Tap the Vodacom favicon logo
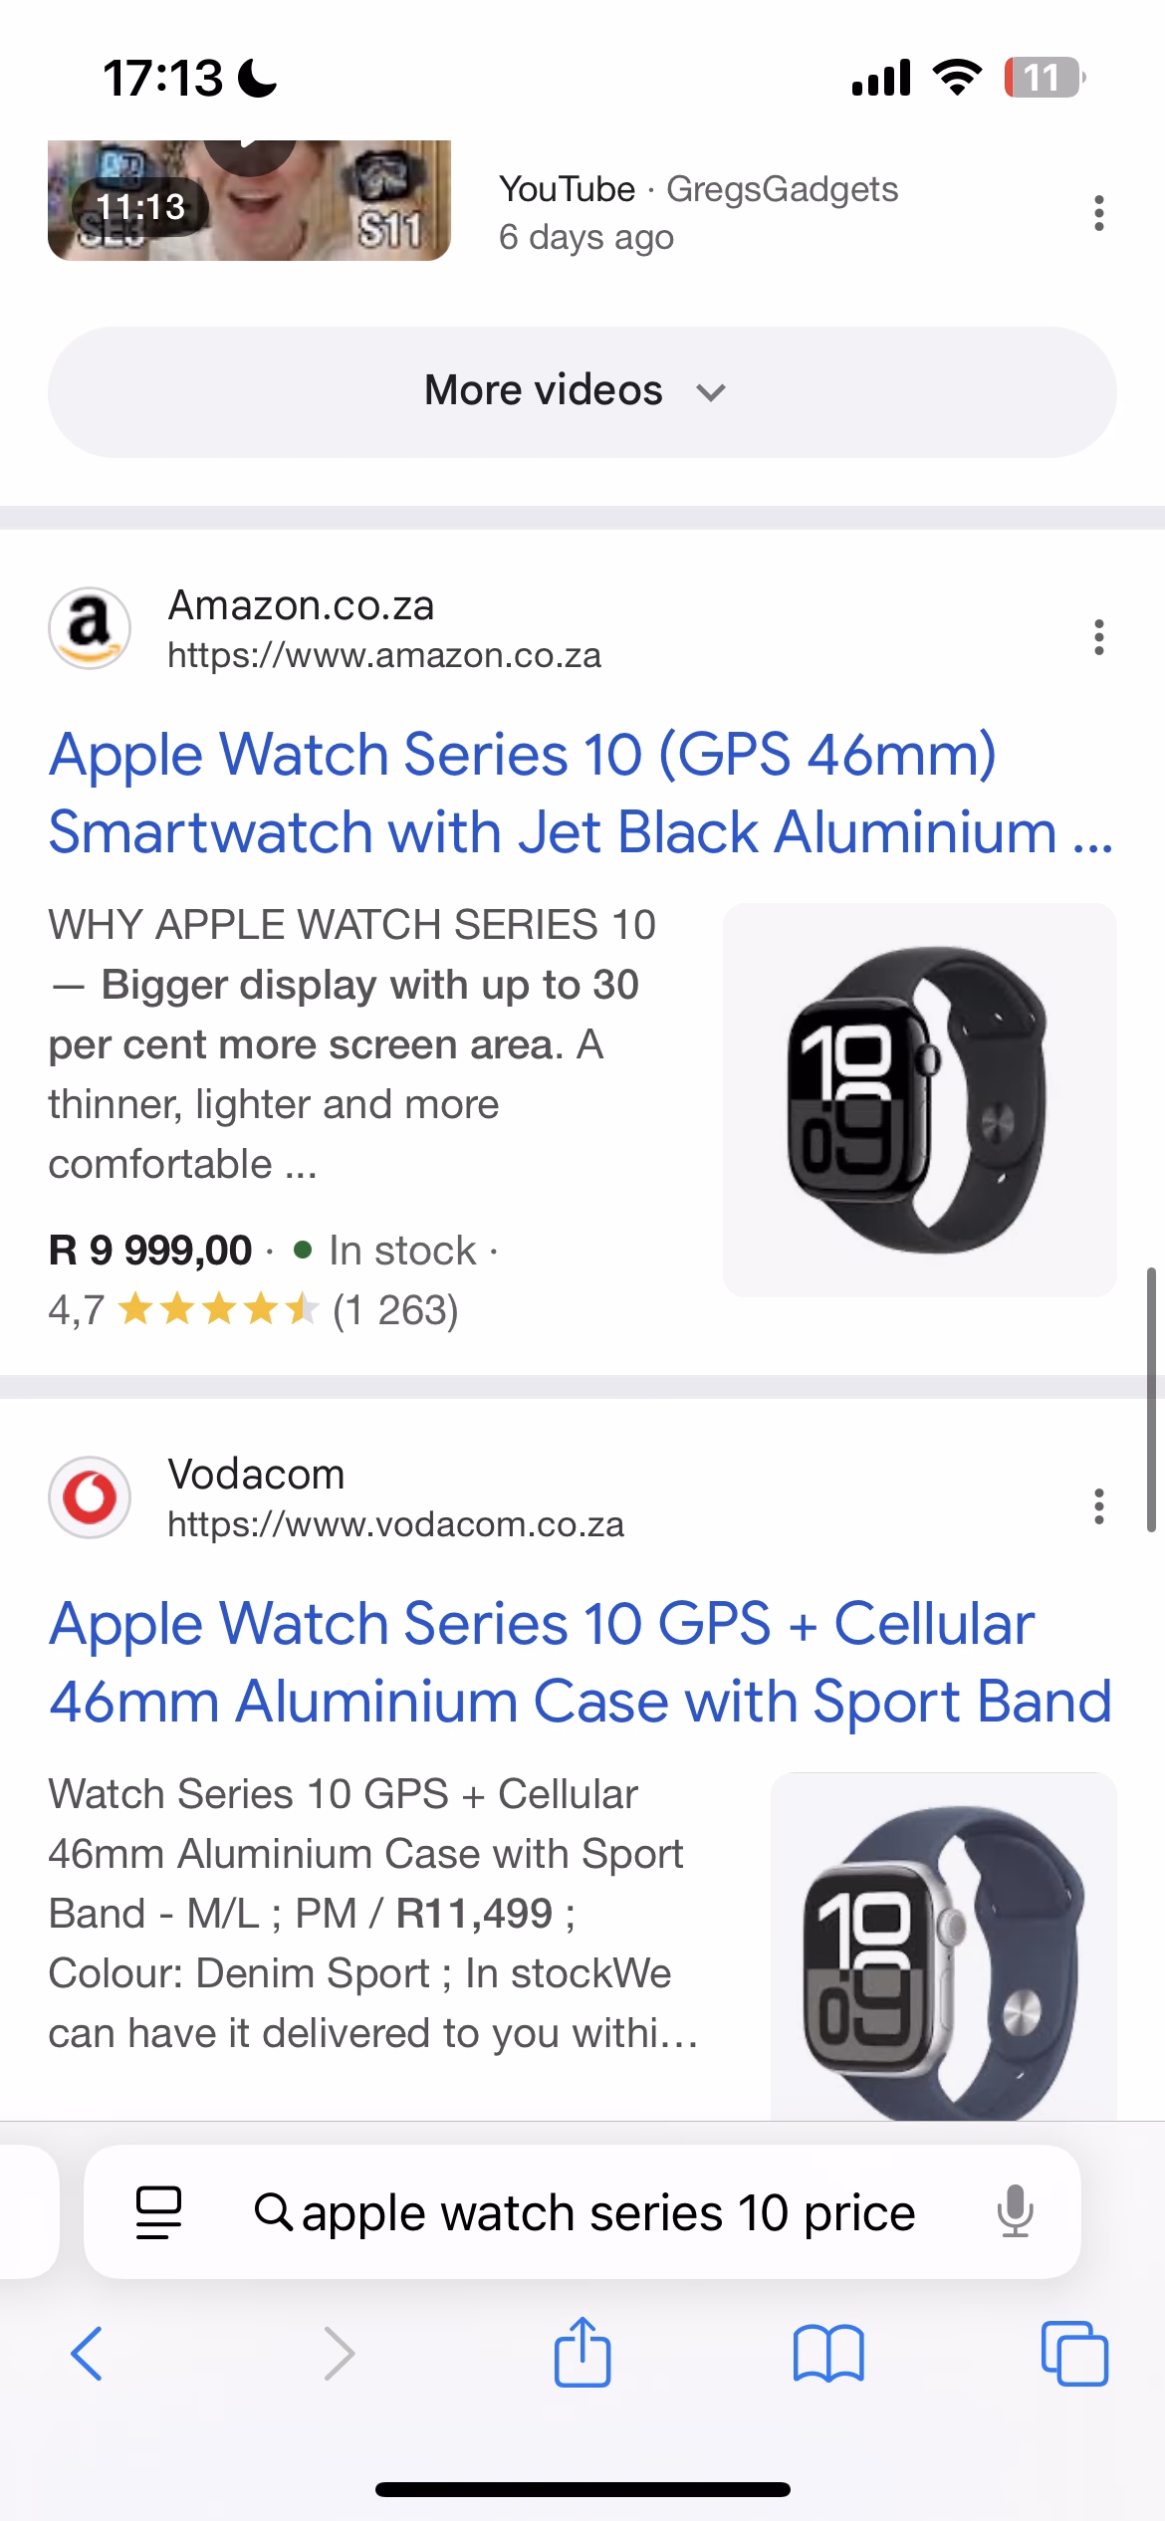 point(90,1497)
